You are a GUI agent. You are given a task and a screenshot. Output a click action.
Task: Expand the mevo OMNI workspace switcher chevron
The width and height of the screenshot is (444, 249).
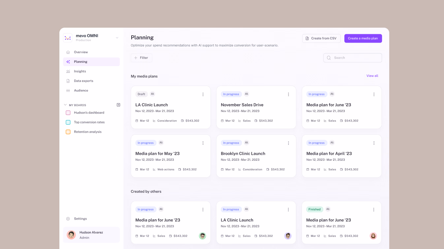[x=117, y=38]
